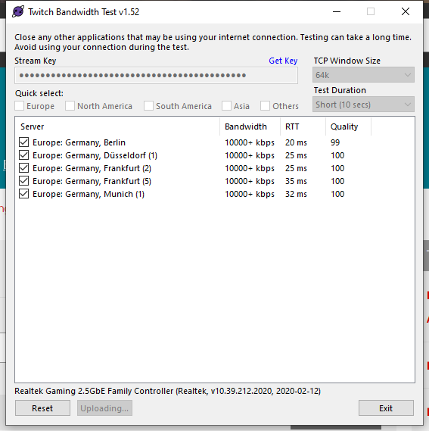Toggle the Others quick select checkbox

click(x=265, y=106)
